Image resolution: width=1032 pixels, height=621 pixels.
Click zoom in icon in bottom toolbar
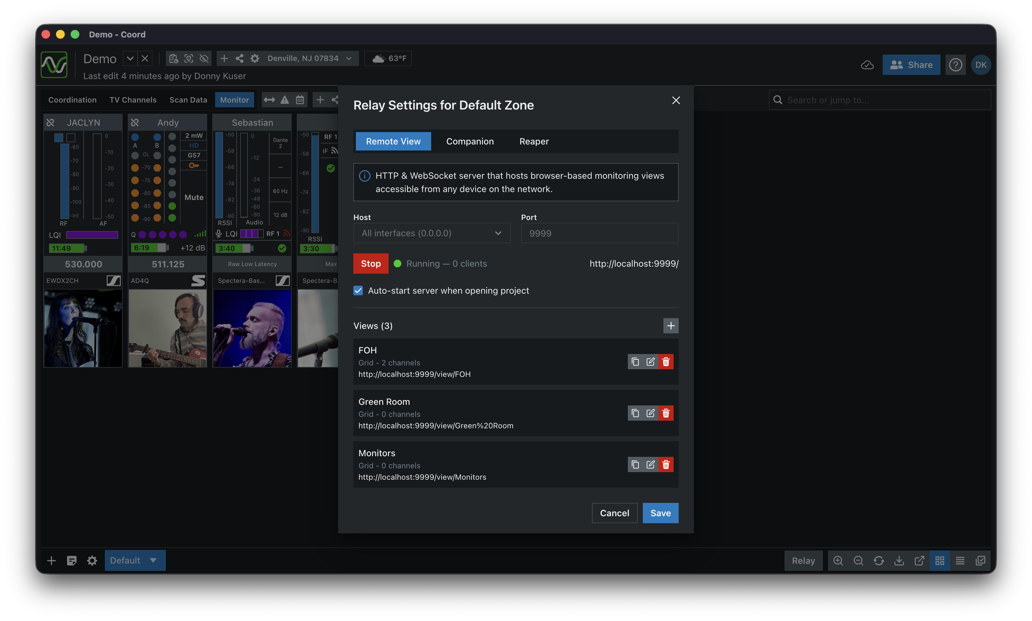click(x=838, y=561)
